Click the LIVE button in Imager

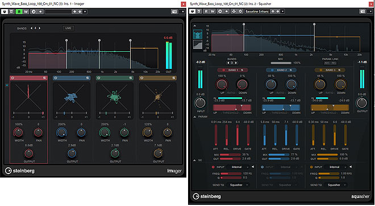(x=68, y=28)
